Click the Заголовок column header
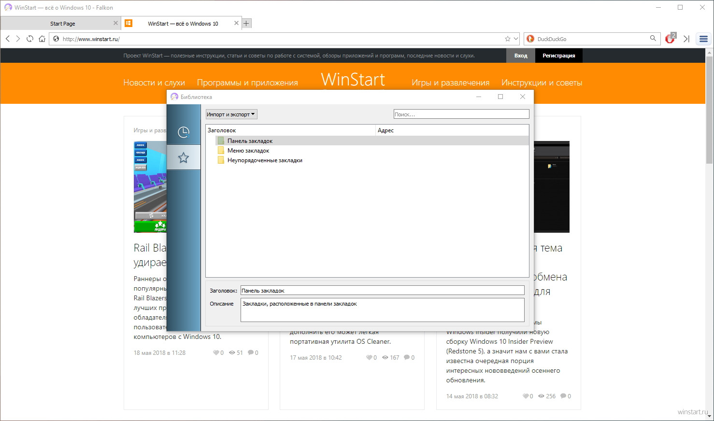Viewport: 714px width, 421px height. pyautogui.click(x=291, y=130)
